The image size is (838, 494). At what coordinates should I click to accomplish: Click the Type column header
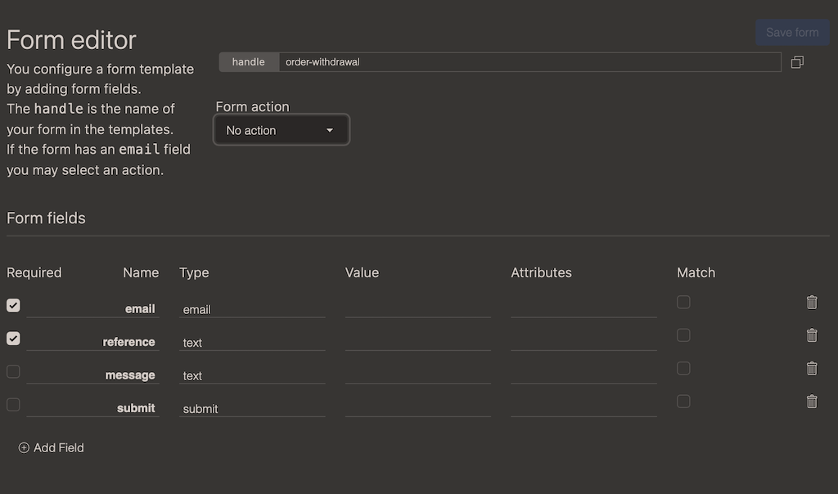pyautogui.click(x=194, y=273)
